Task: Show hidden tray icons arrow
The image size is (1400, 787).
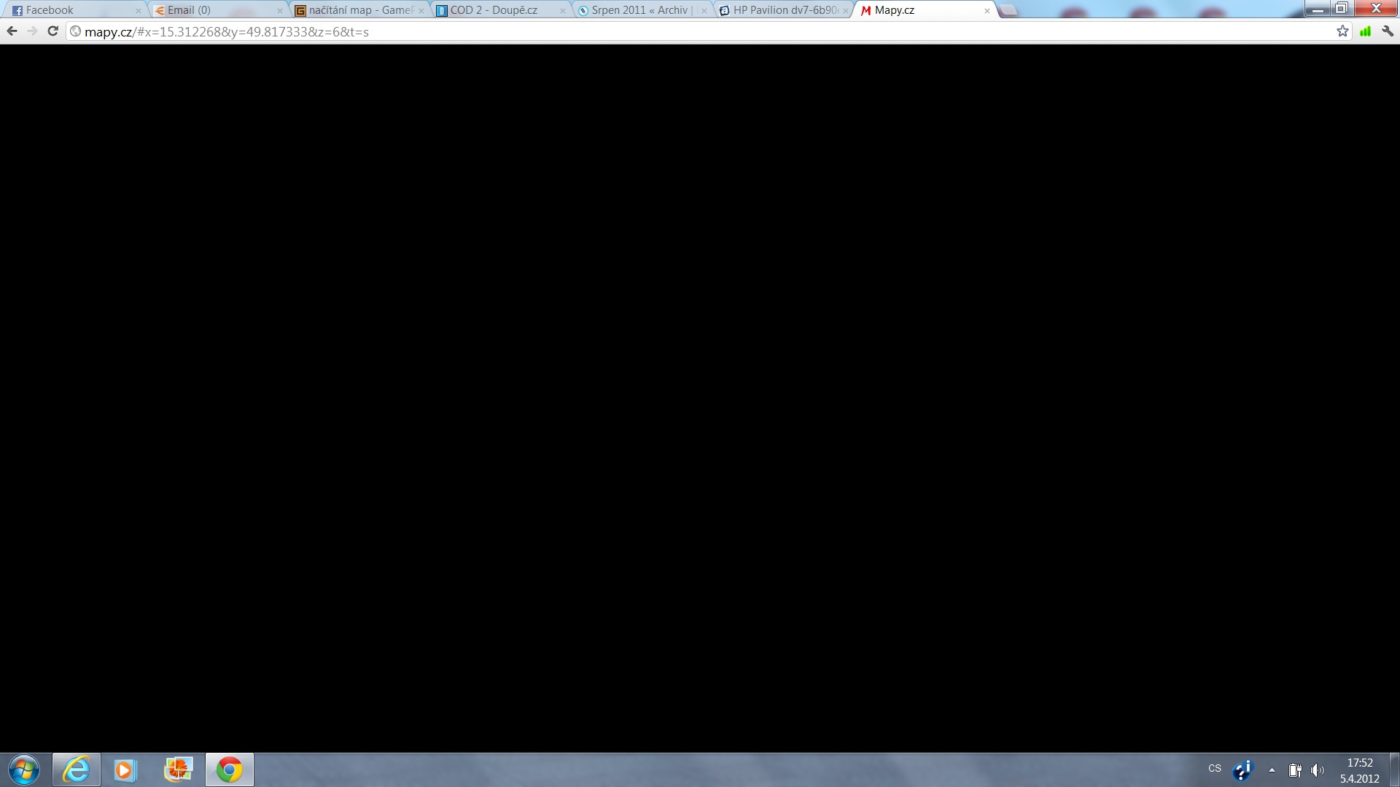Action: (x=1272, y=770)
